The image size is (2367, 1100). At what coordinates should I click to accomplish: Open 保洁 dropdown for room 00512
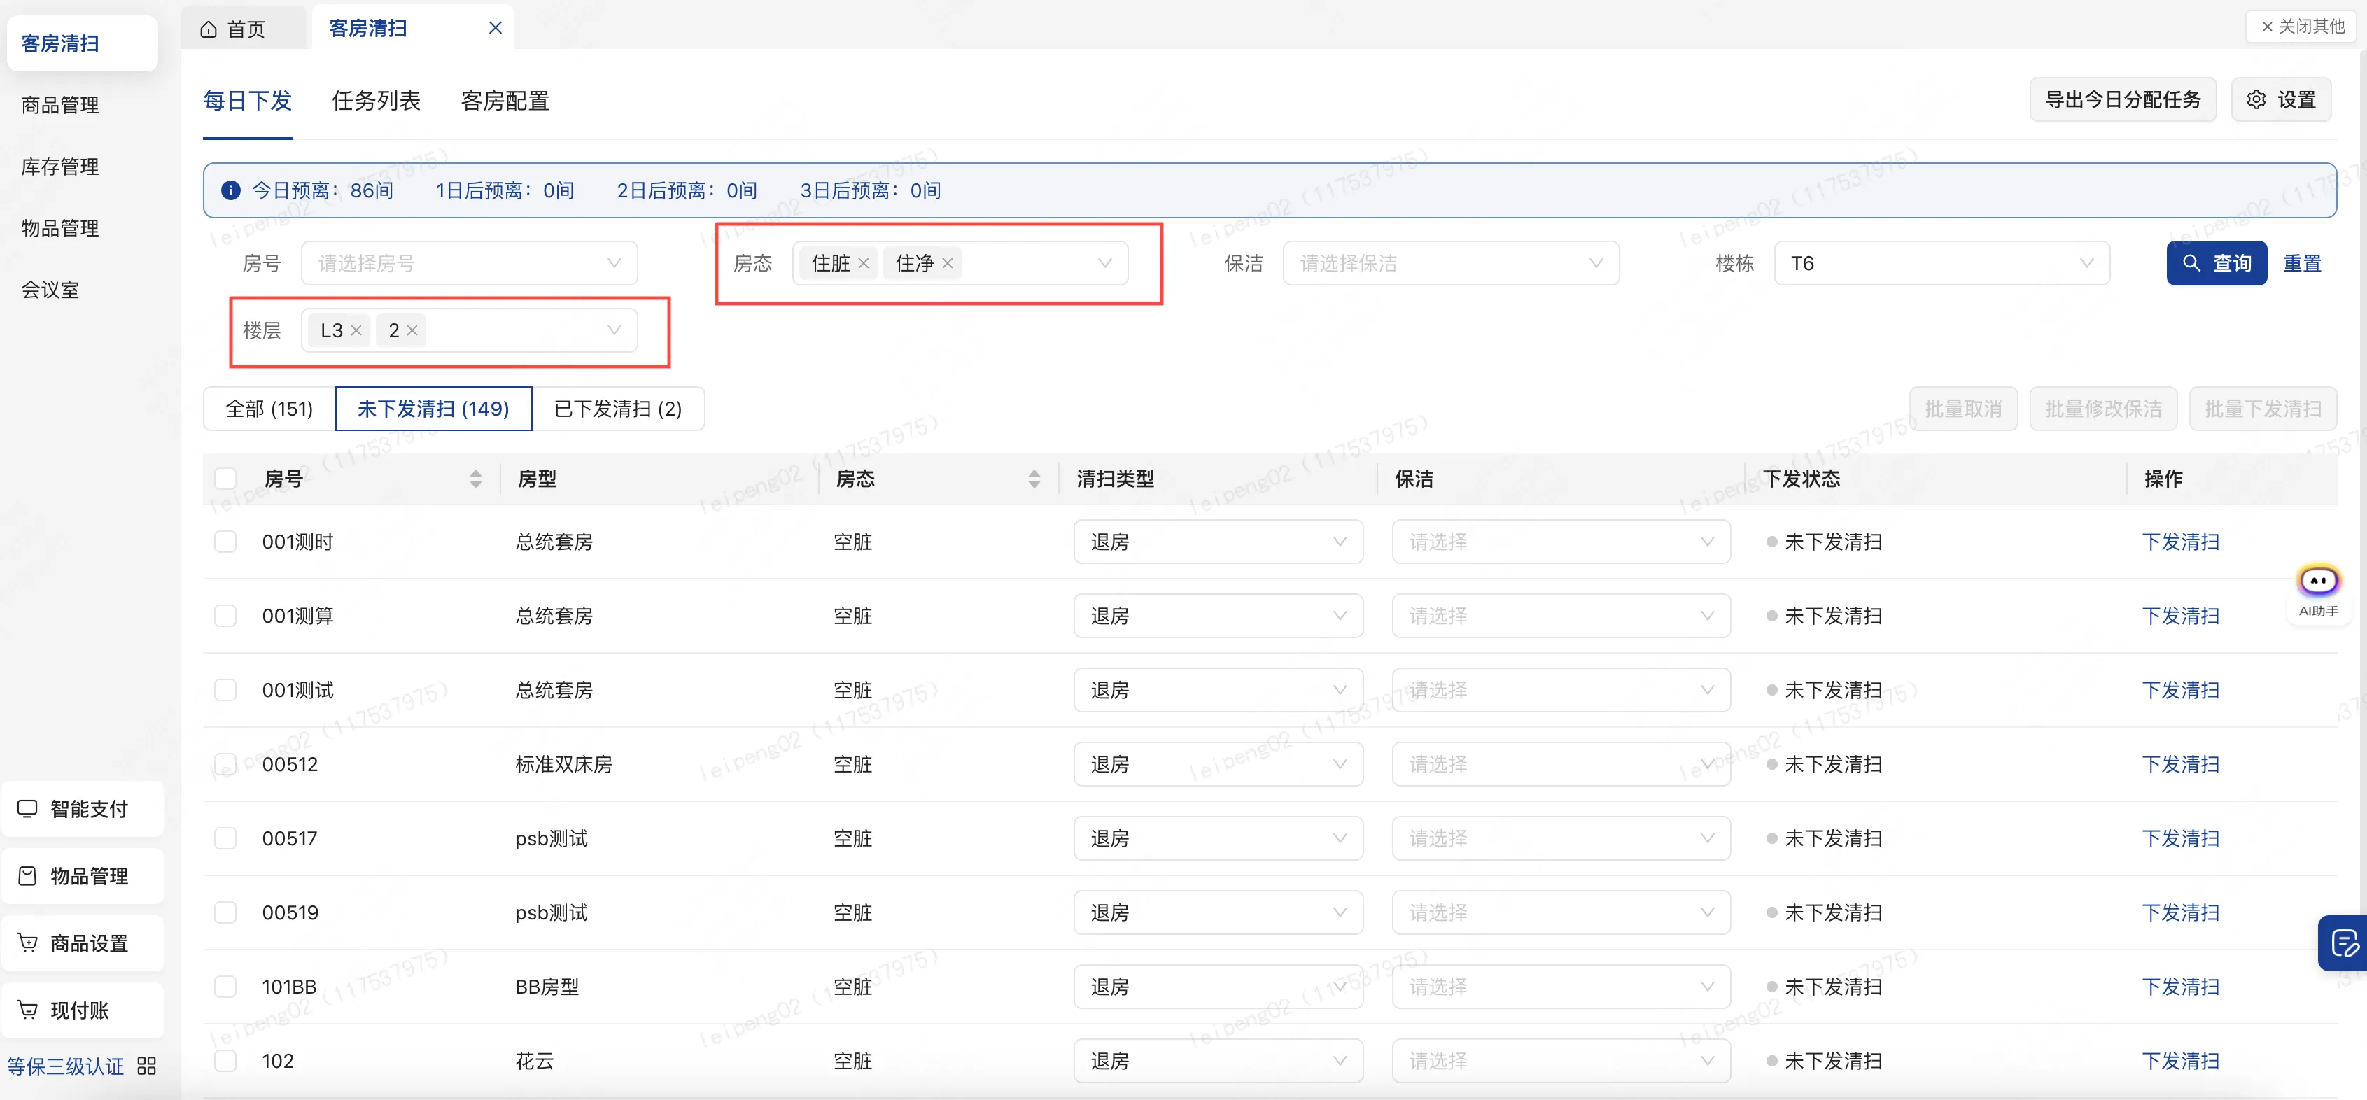[1560, 765]
